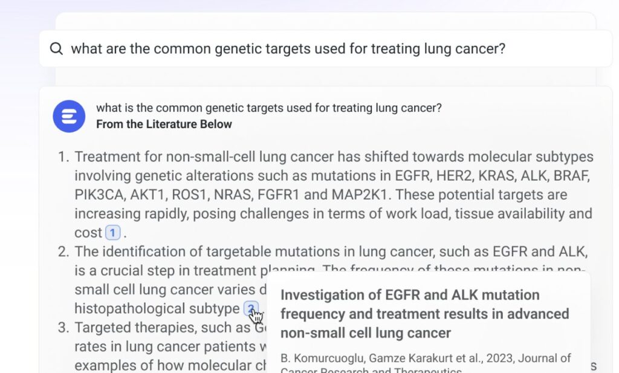
Task: Click the list number "2." marker
Action: point(63,251)
